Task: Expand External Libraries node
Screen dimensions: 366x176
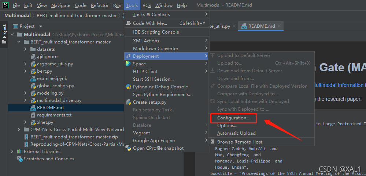Action: 12,152
